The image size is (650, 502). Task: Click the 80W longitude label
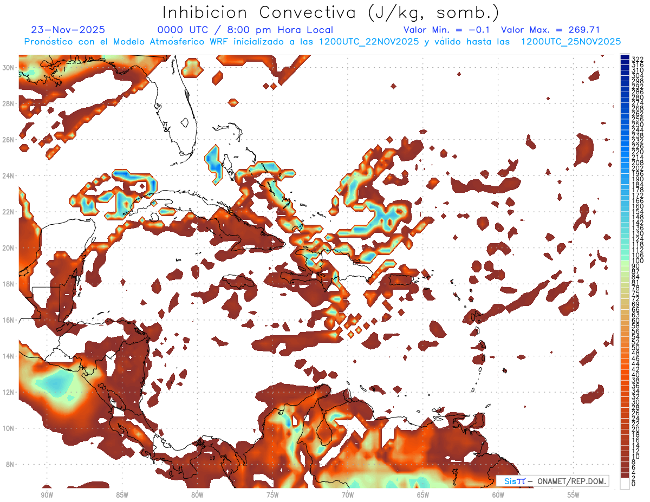tap(197, 495)
